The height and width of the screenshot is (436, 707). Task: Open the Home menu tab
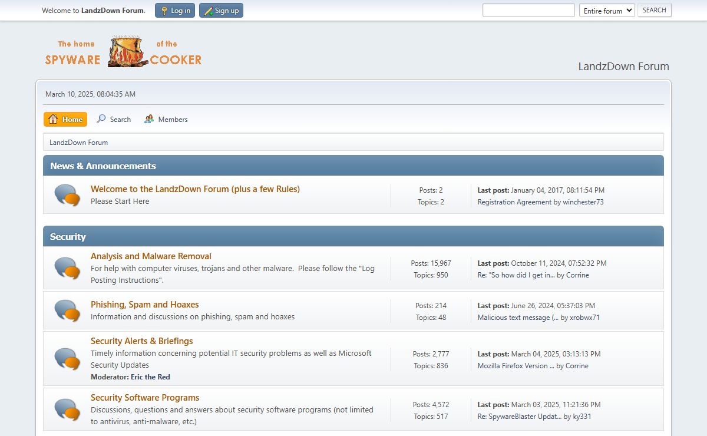pos(65,119)
